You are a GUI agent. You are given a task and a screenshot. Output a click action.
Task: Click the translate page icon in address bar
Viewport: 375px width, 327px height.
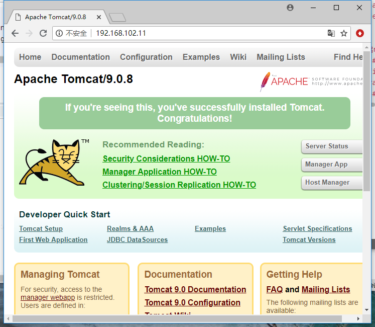(331, 33)
